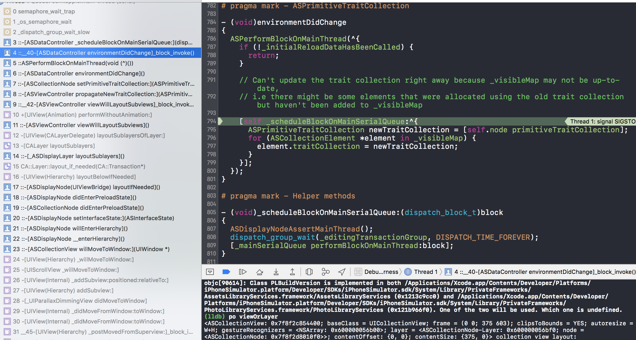Click the Step Over debug icon

tap(259, 272)
